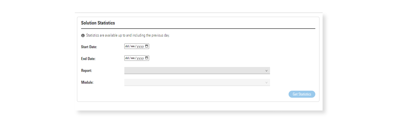
Task: Open the End Date calendar picker icon
Action: pos(147,58)
